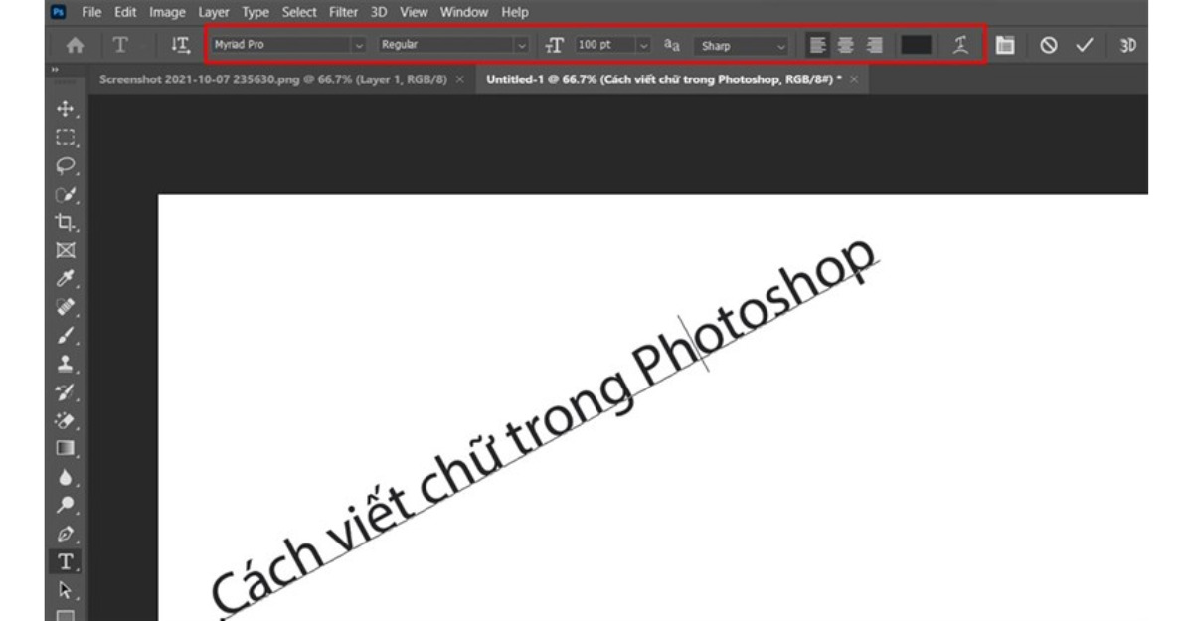
Task: Close the Screenshot 2021-10-07 235630.png tab
Action: tap(459, 78)
